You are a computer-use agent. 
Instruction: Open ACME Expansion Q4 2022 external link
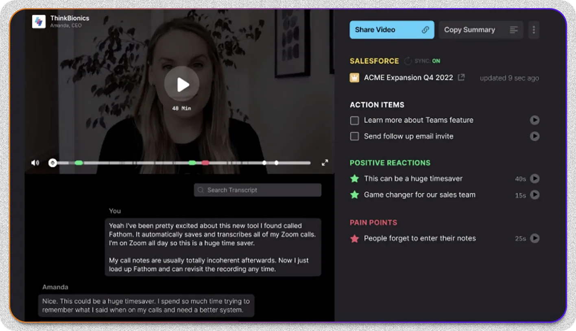pyautogui.click(x=461, y=77)
